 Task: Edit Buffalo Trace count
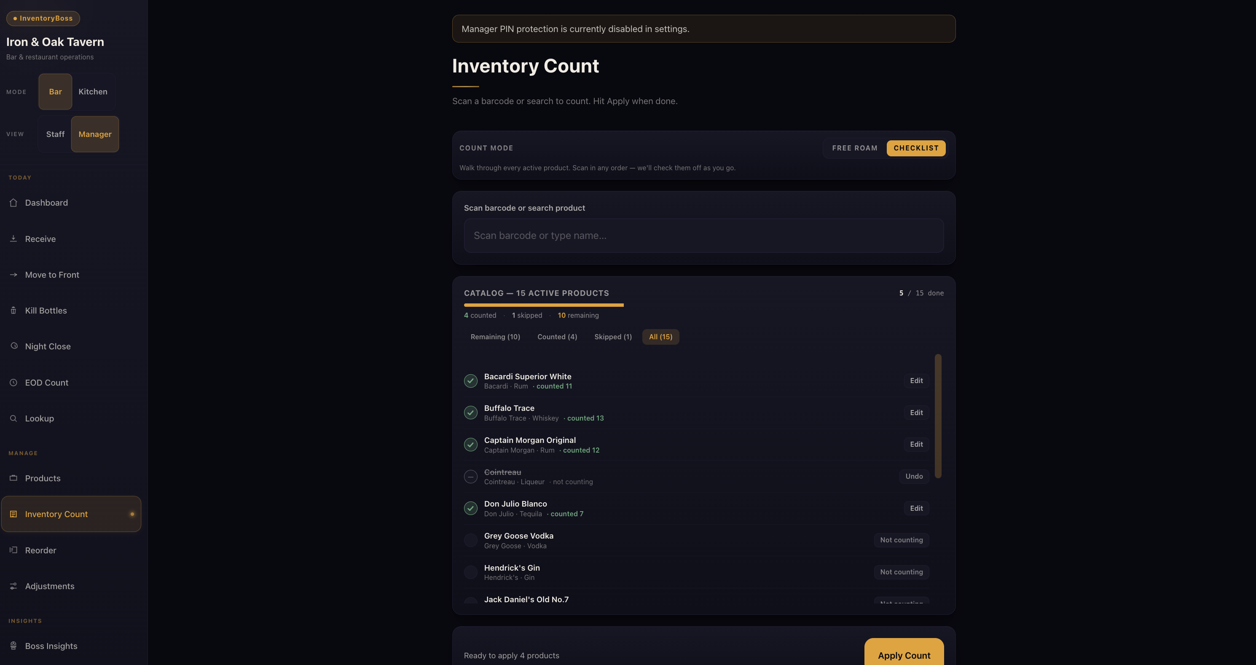click(916, 413)
